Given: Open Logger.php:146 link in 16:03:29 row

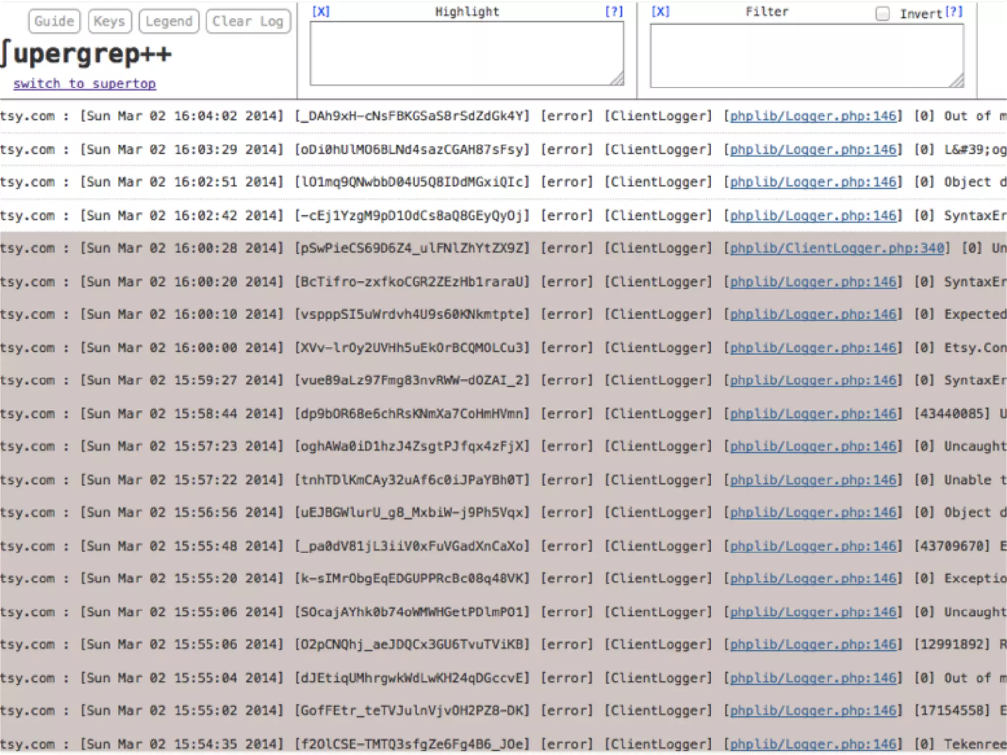Looking at the screenshot, I should pos(813,150).
